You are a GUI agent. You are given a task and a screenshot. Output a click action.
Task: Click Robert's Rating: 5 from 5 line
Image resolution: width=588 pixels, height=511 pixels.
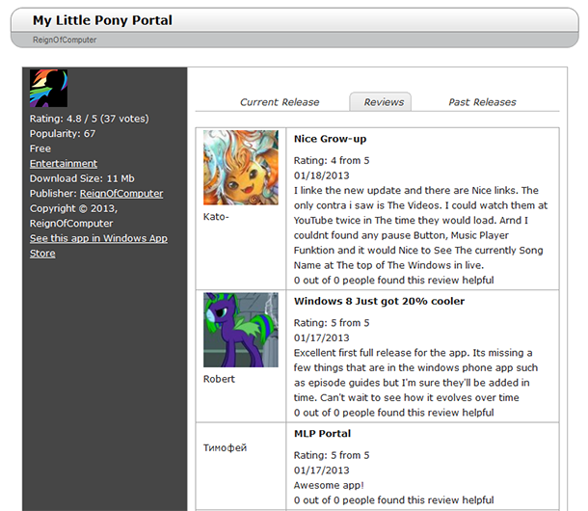[332, 323]
